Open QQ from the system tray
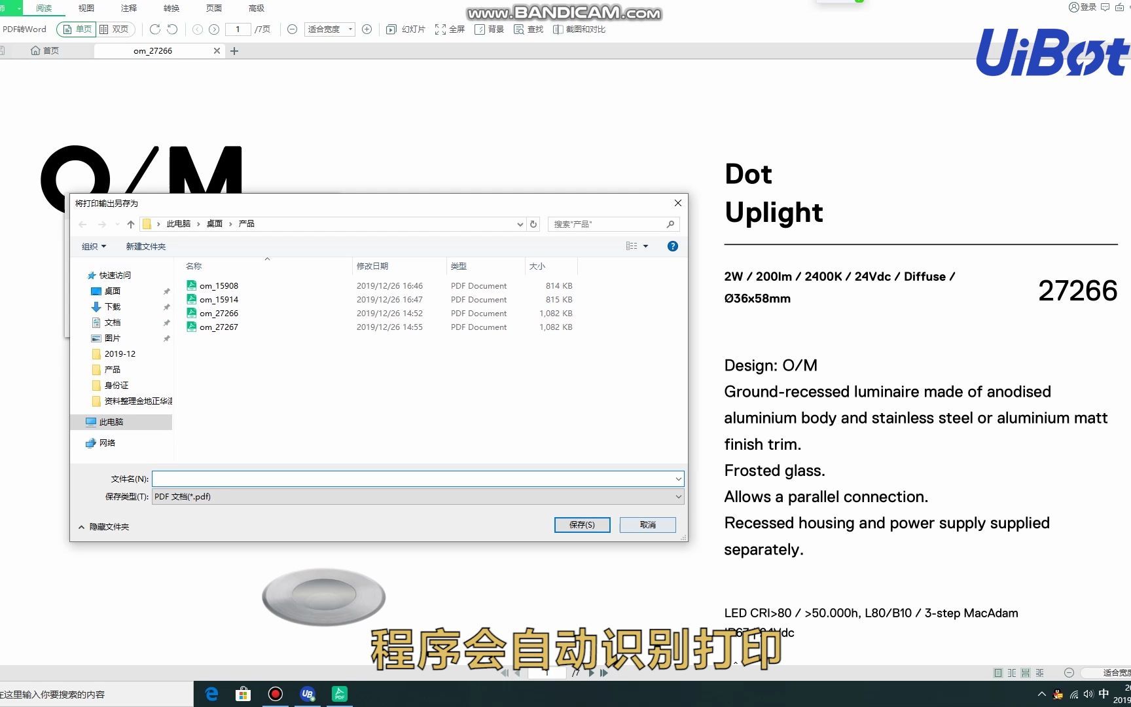The width and height of the screenshot is (1131, 707). [x=1058, y=694]
